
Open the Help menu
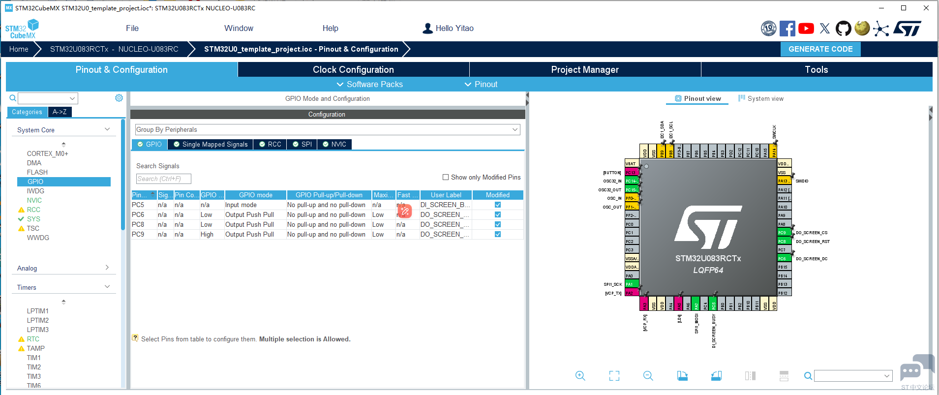[x=331, y=28]
